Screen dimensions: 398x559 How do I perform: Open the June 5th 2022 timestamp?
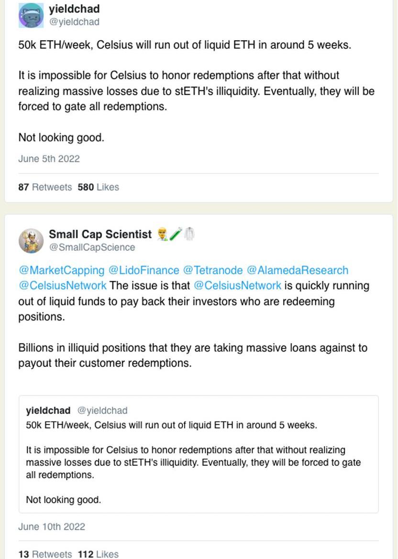click(x=49, y=159)
